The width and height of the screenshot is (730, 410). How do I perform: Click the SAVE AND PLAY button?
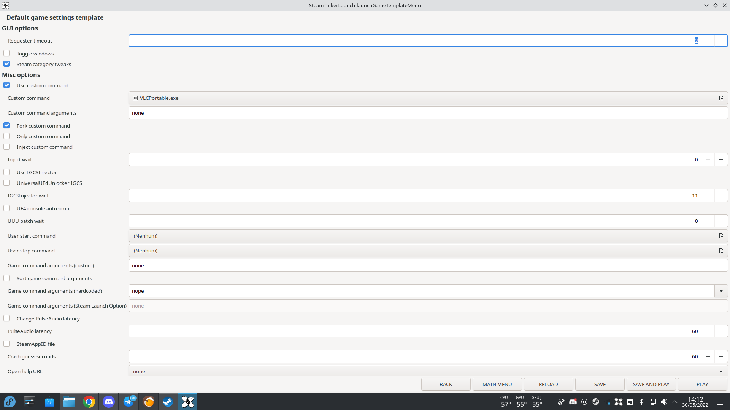(651, 384)
